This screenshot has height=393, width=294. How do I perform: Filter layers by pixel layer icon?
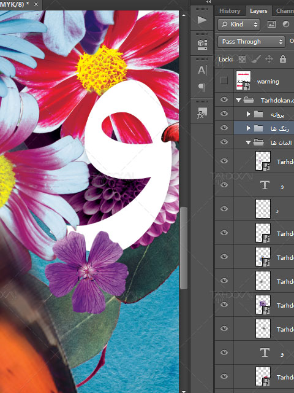pos(271,25)
